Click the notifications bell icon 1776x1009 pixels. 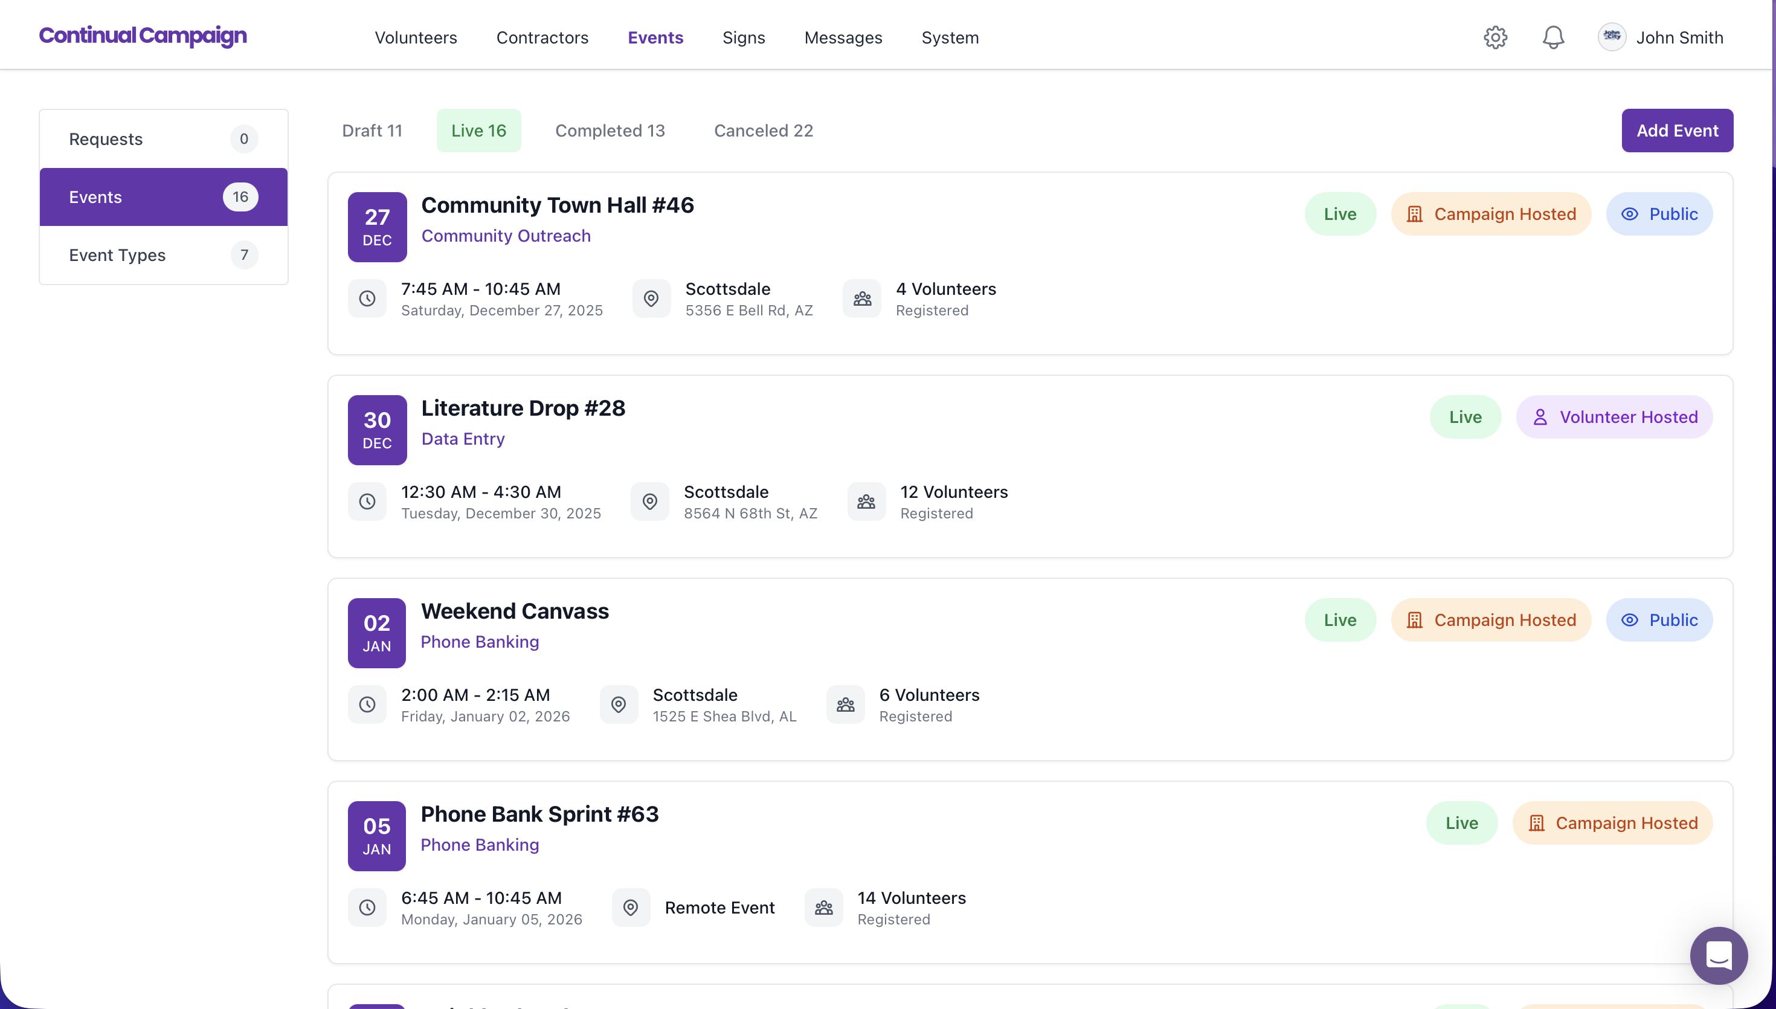1553,37
